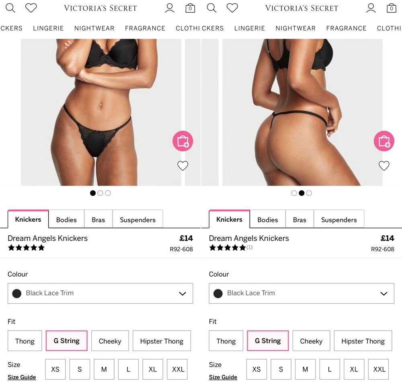The width and height of the screenshot is (402, 382).
Task: Expand Black Lace Trim colour dropdown on right
Action: tap(301, 293)
